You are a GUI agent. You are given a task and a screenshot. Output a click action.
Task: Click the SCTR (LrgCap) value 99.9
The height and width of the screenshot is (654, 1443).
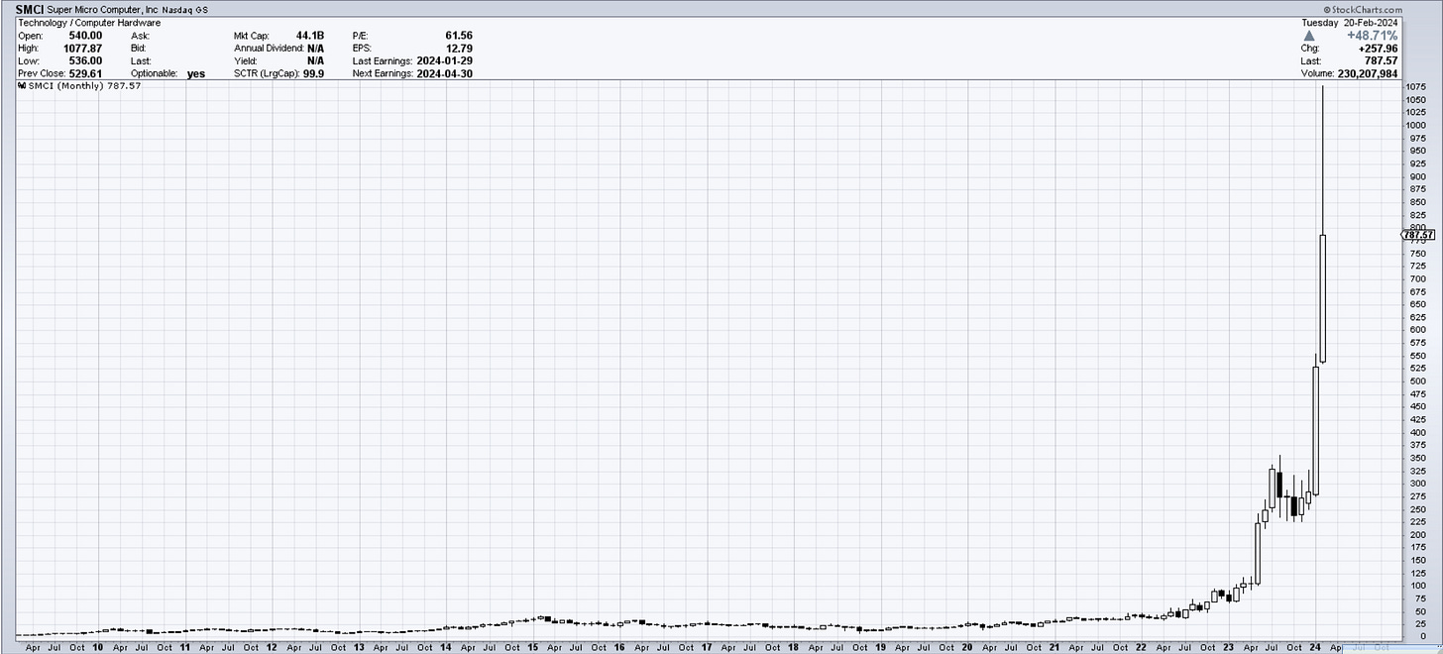click(x=313, y=73)
